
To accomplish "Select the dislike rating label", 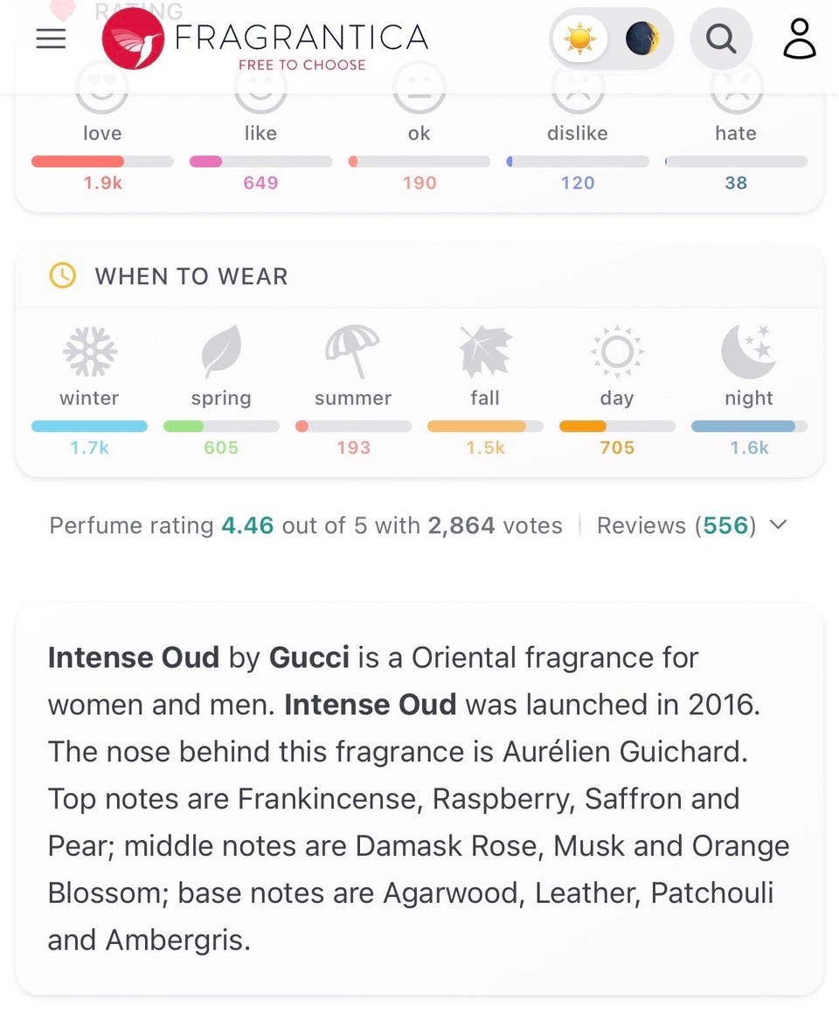I will click(x=577, y=133).
